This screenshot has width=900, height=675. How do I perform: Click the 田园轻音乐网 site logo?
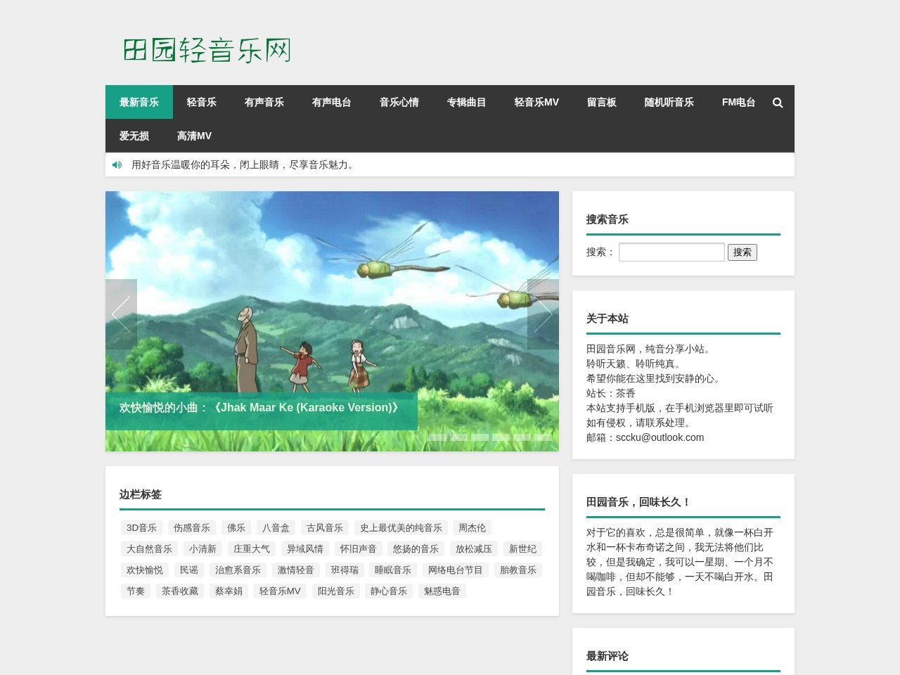(x=205, y=50)
